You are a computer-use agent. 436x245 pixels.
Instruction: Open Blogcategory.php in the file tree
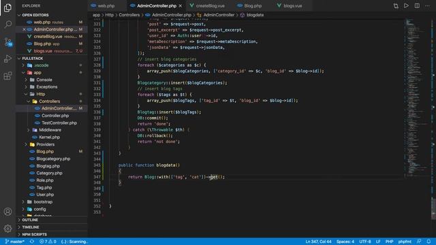53,159
